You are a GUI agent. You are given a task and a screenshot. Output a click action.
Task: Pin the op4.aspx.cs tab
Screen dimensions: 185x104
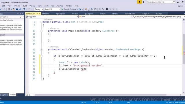37,14
